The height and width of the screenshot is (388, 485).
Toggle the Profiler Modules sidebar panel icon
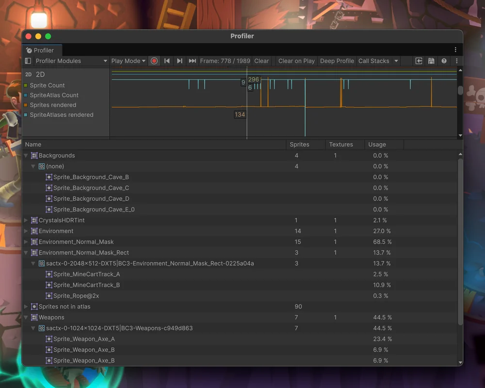[28, 61]
